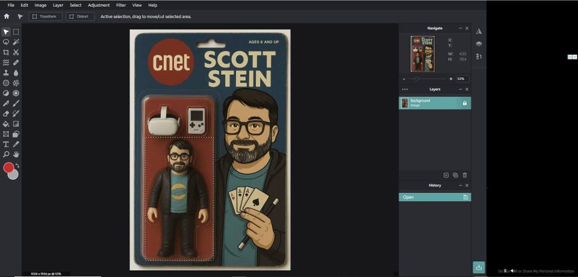Screen dimensions: 578x277
Task: Select the Color Replace brush tool
Action: pos(16,114)
